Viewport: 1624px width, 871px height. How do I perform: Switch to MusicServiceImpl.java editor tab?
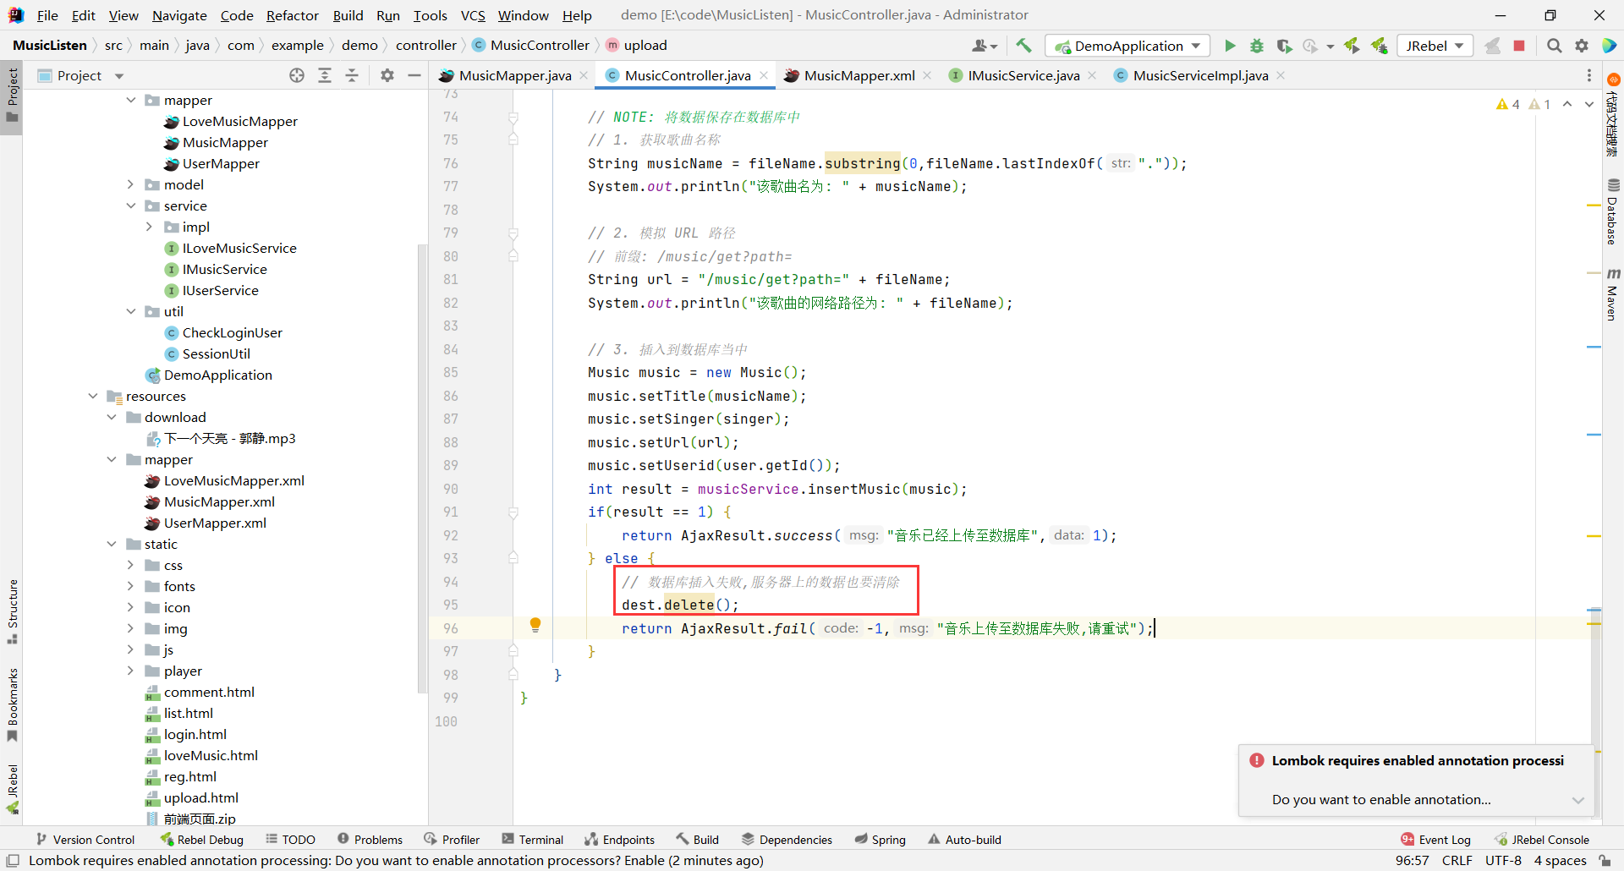click(x=1199, y=75)
